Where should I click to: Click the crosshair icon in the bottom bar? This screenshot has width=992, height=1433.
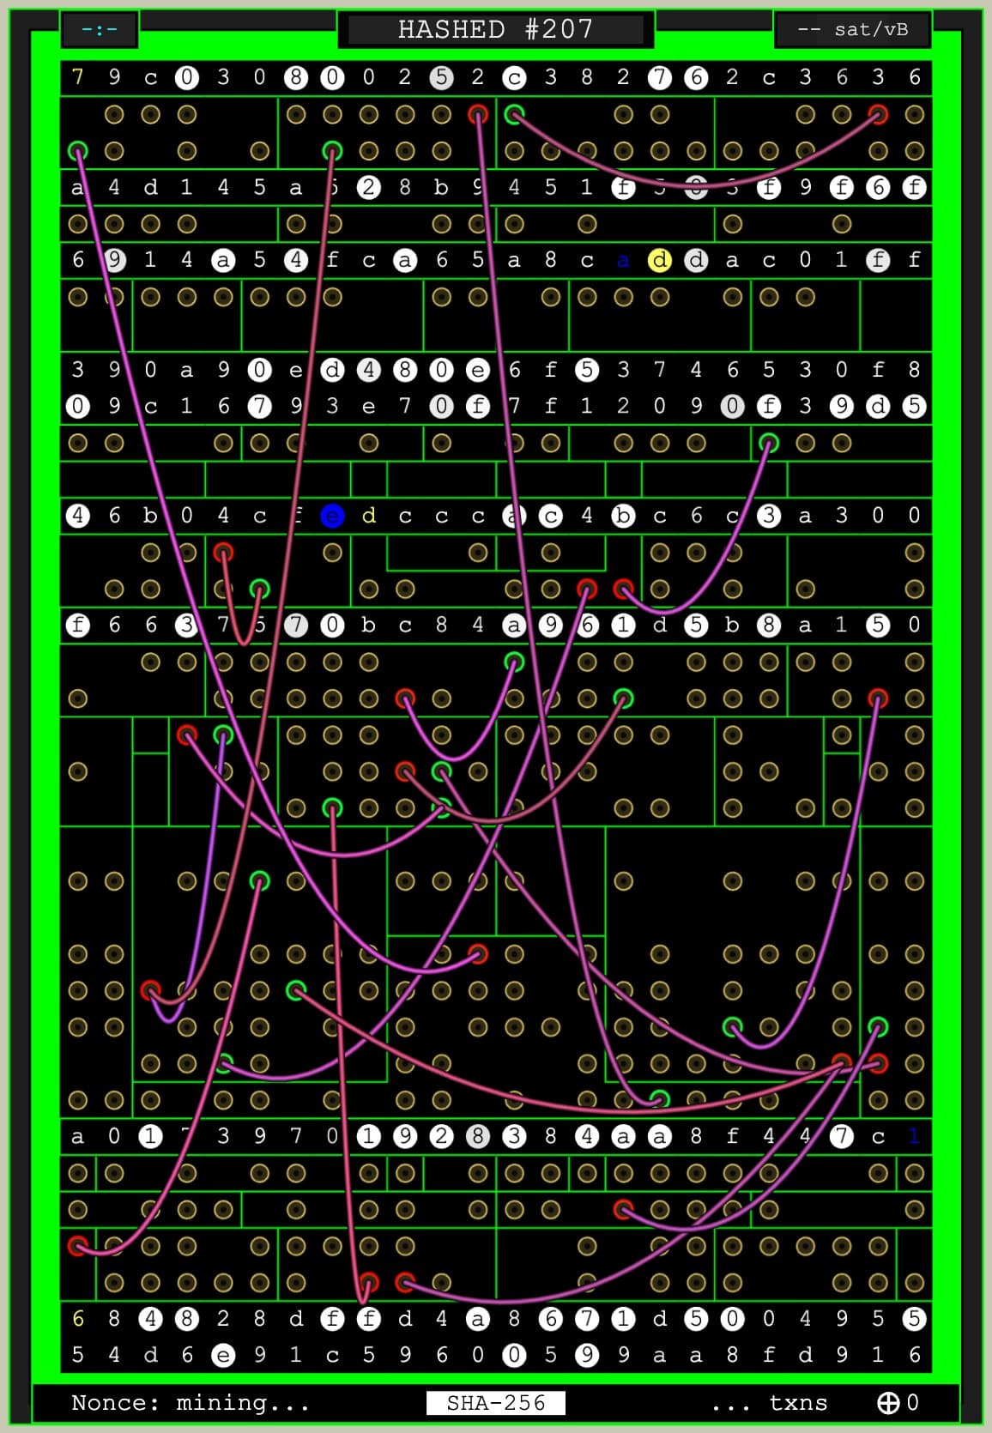888,1402
